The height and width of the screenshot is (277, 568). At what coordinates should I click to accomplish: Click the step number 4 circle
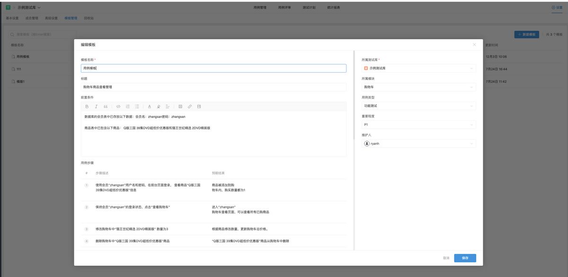point(87,241)
